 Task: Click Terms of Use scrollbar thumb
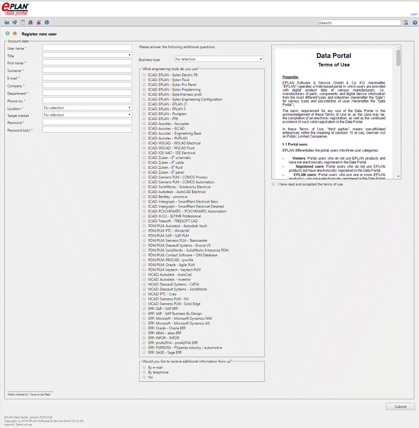click(398, 58)
